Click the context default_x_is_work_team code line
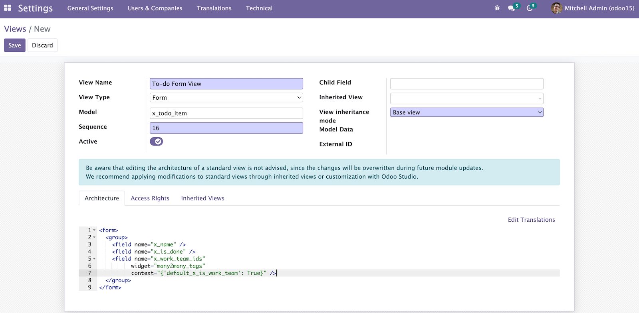This screenshot has width=639, height=313. pyautogui.click(x=204, y=273)
